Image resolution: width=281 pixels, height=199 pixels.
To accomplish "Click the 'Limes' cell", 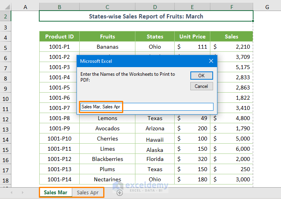I will point(108,149).
